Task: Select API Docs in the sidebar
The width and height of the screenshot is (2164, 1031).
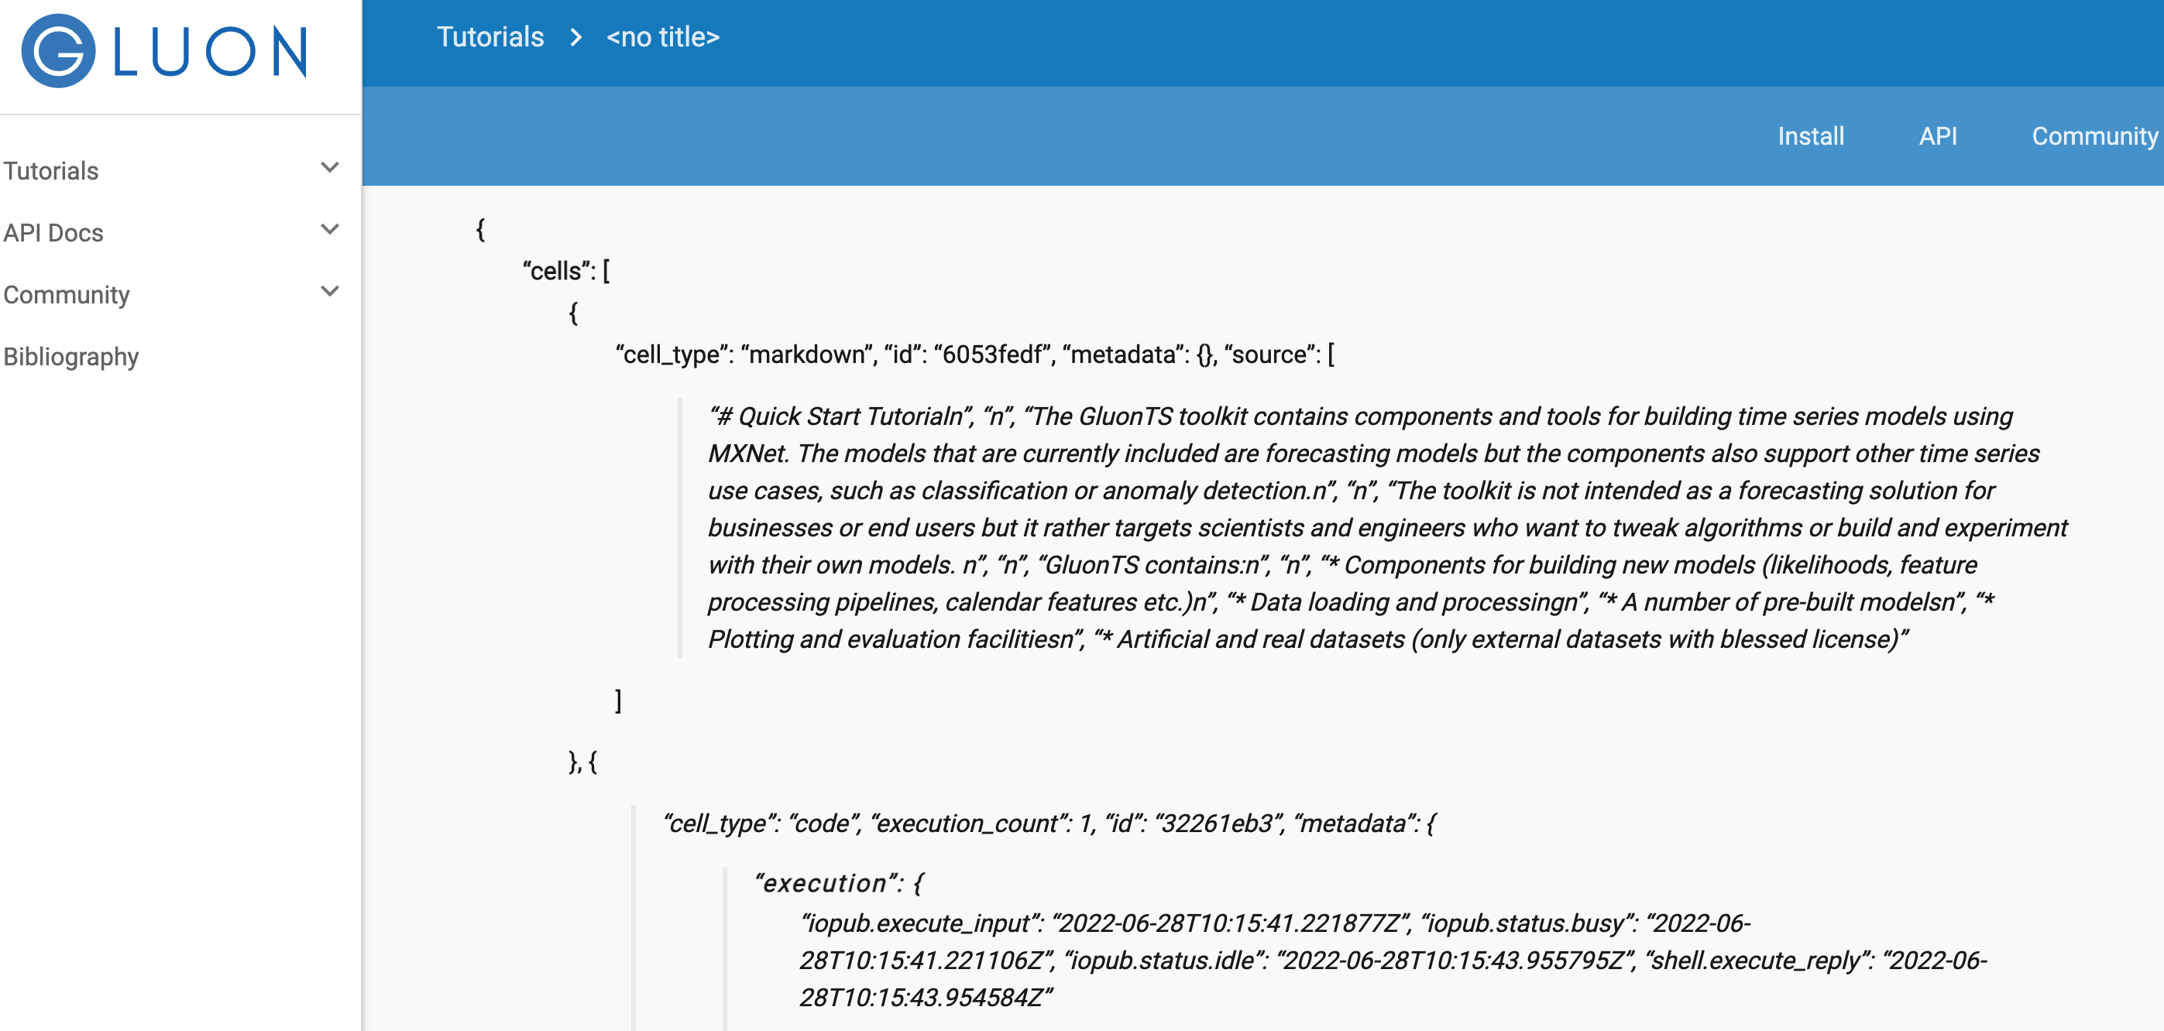Action: click(x=53, y=232)
